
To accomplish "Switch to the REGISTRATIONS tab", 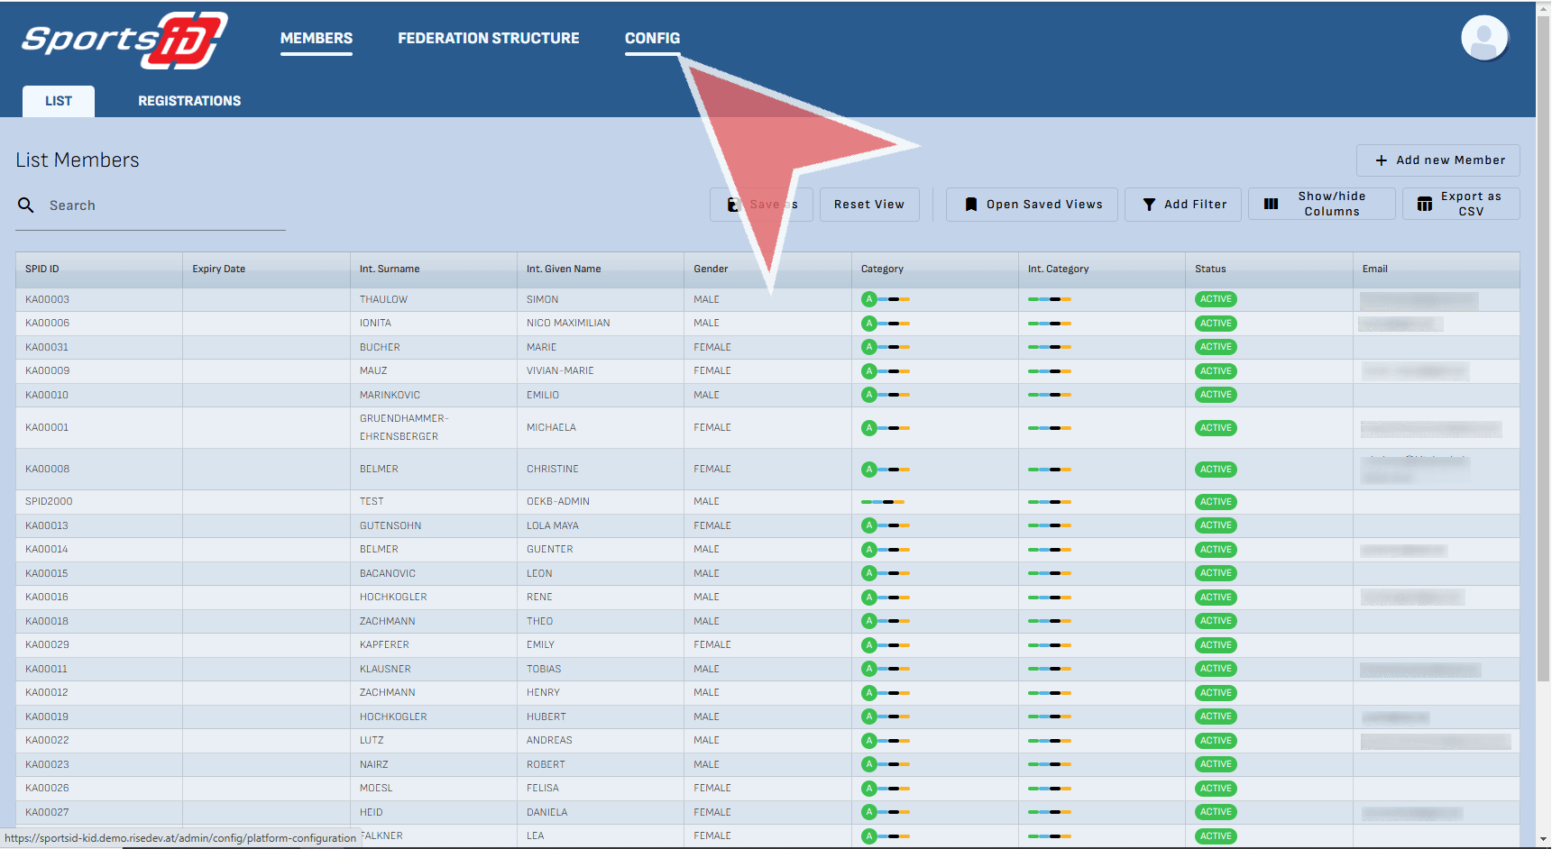I will (x=189, y=101).
